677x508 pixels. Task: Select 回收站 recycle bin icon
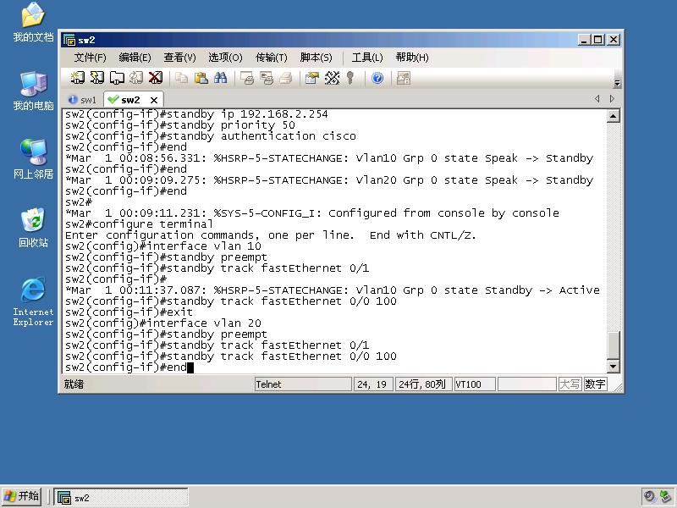(33, 228)
